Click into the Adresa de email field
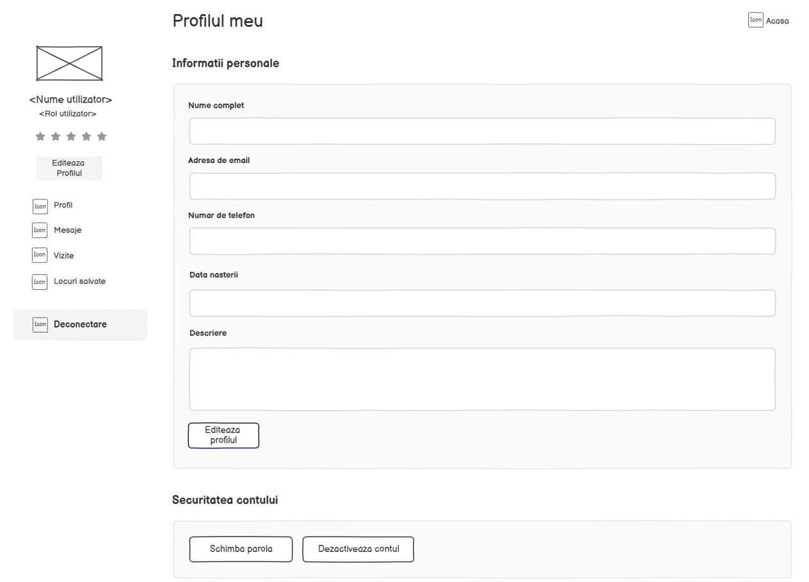Viewport: 809px width, 582px height. point(482,186)
